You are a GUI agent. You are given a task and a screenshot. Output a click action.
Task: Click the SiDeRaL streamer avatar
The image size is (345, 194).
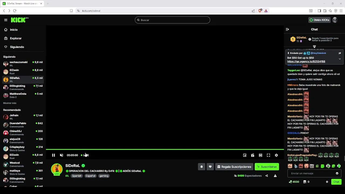tap(57, 169)
